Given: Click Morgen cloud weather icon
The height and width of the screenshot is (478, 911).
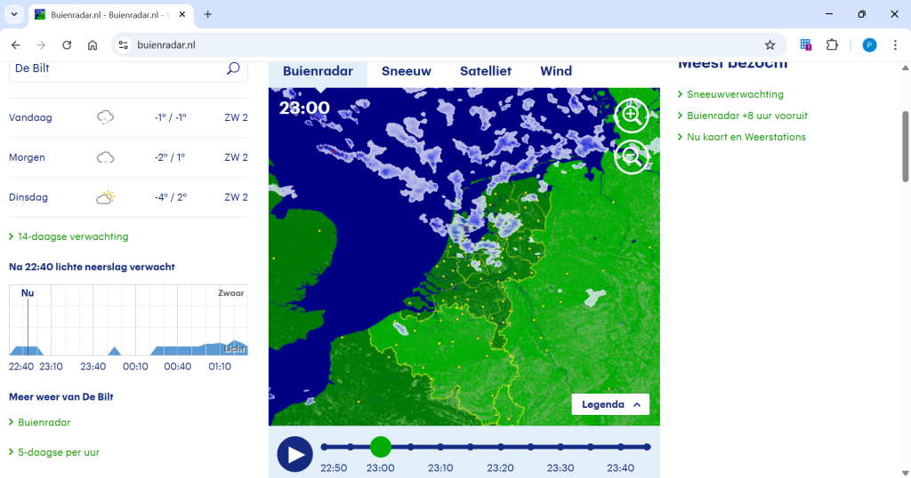Looking at the screenshot, I should [x=105, y=157].
